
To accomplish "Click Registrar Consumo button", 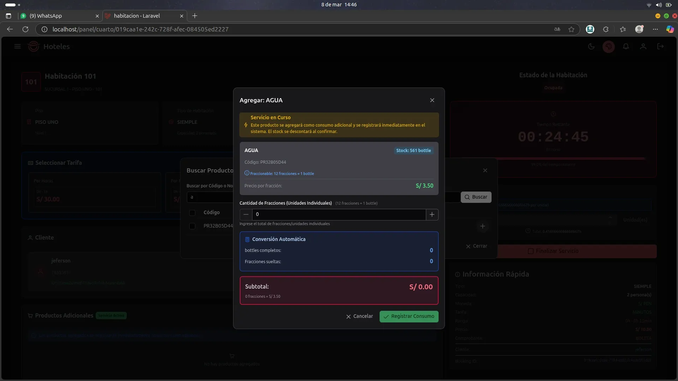I will (x=409, y=316).
